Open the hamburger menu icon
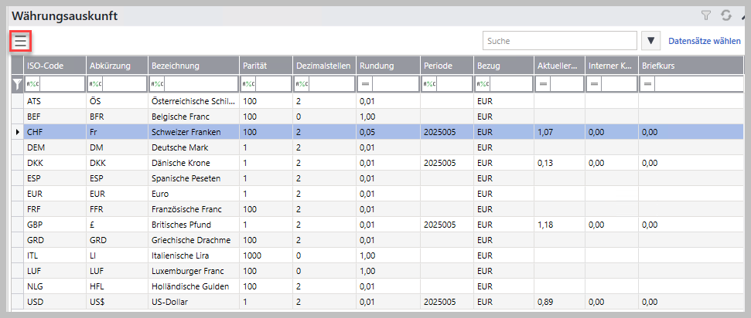Screen dimensions: 751x318 click(x=21, y=41)
